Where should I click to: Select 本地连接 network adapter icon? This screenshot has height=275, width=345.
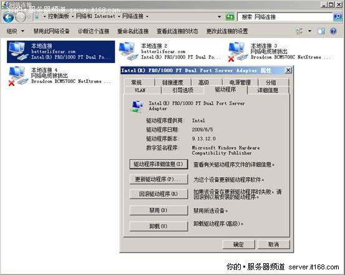[19, 51]
